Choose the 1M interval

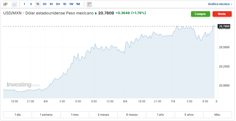(x=78, y=4)
